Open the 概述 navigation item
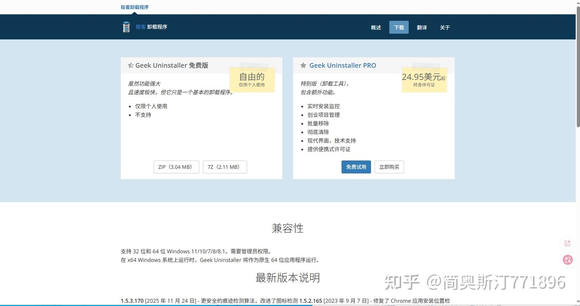Viewport: 580px width, 306px height. click(376, 27)
